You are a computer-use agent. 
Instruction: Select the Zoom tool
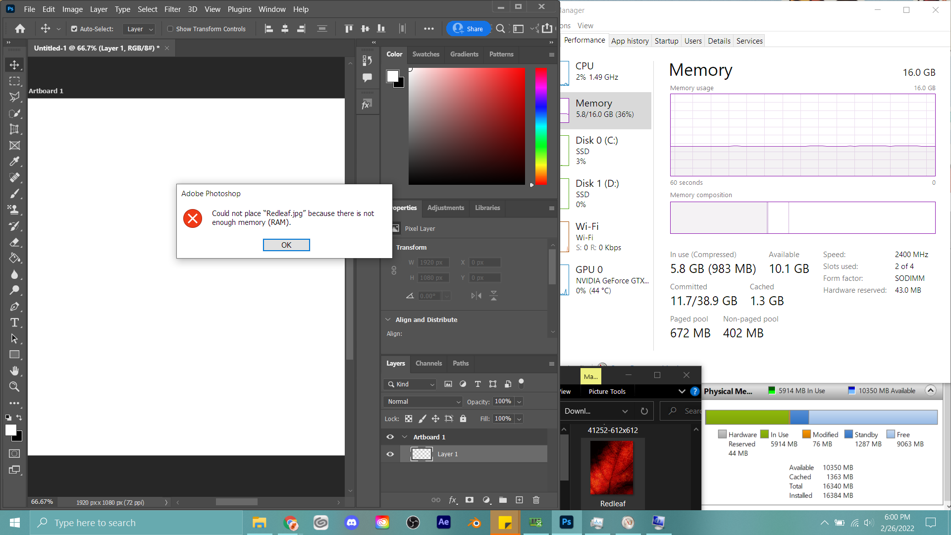[x=14, y=387]
